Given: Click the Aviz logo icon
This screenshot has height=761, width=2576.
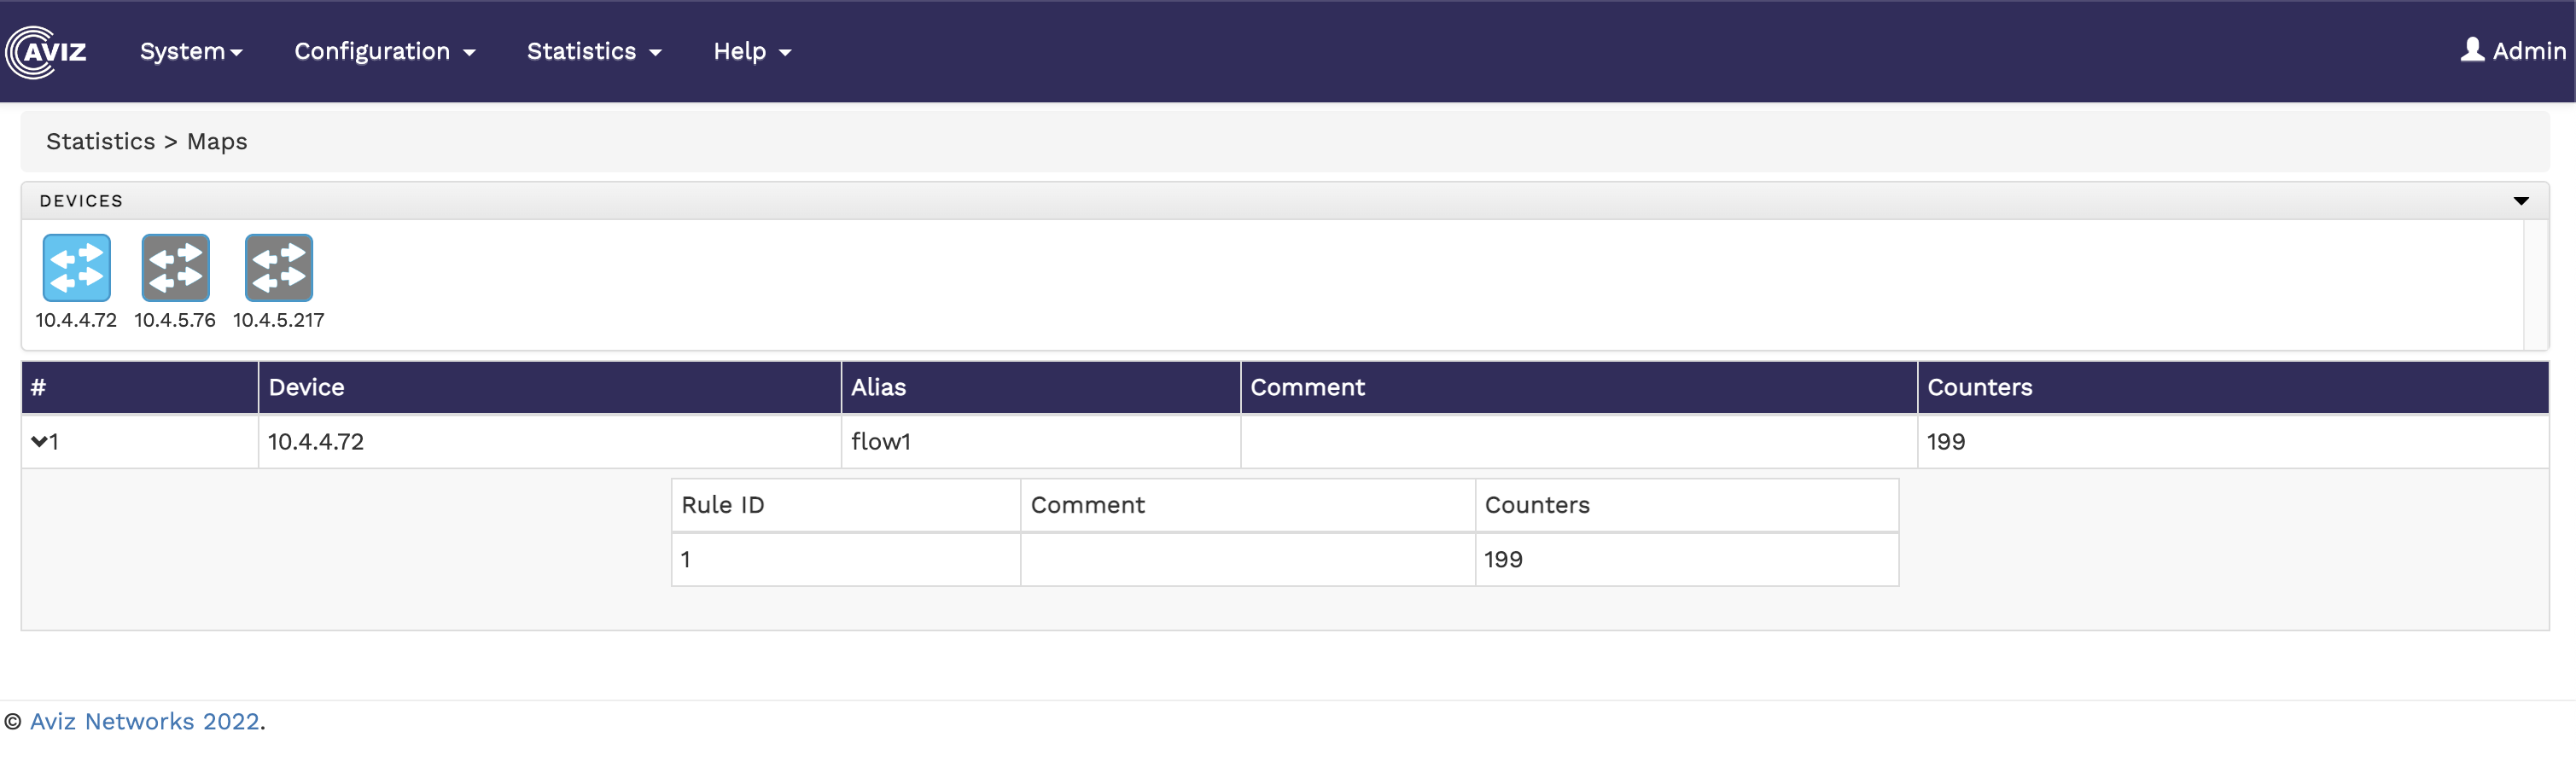Looking at the screenshot, I should click(46, 51).
